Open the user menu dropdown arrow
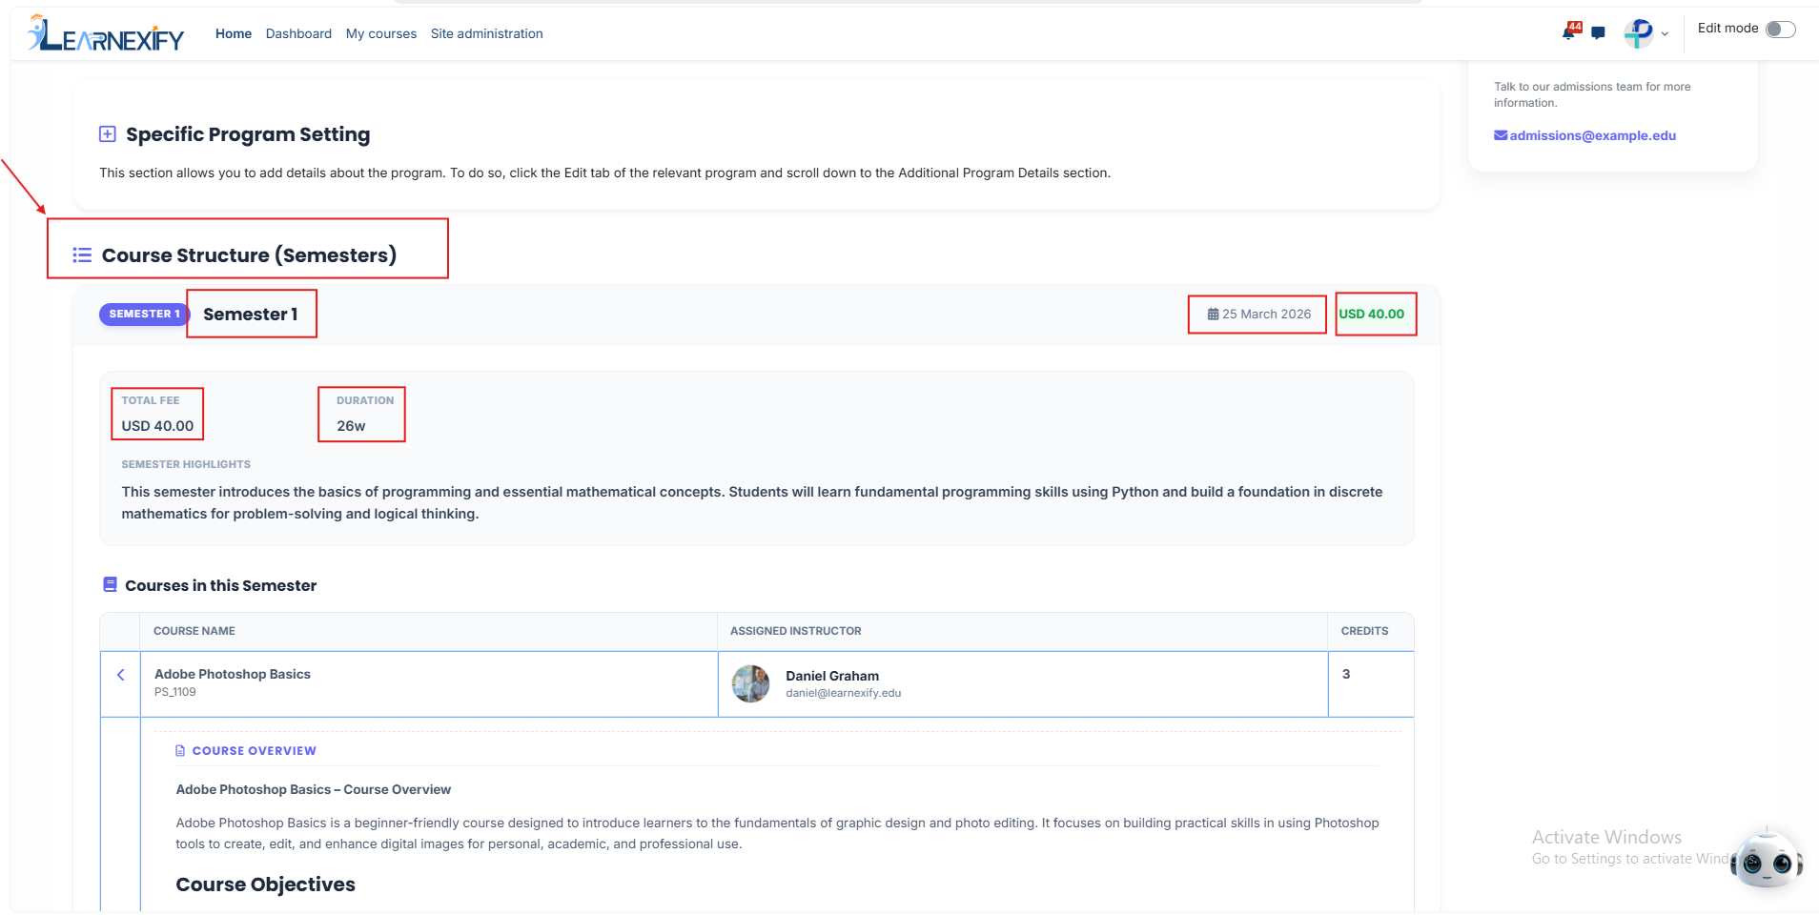The width and height of the screenshot is (1819, 915). 1665,34
